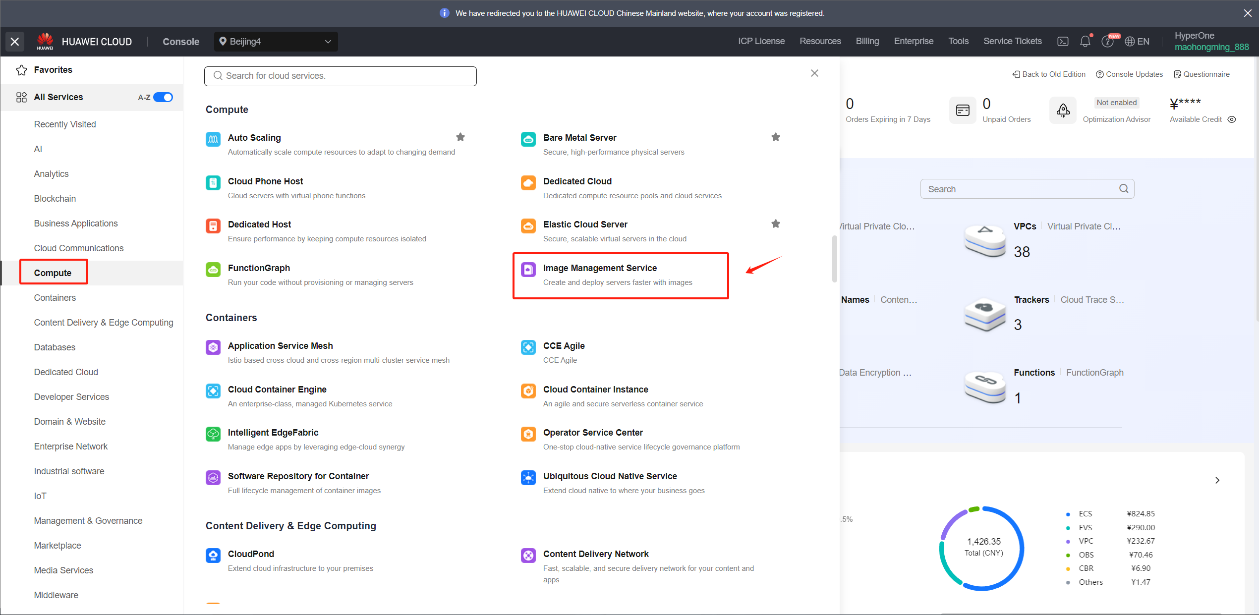
Task: Click the Back to Old Edition link
Action: click(x=1049, y=74)
